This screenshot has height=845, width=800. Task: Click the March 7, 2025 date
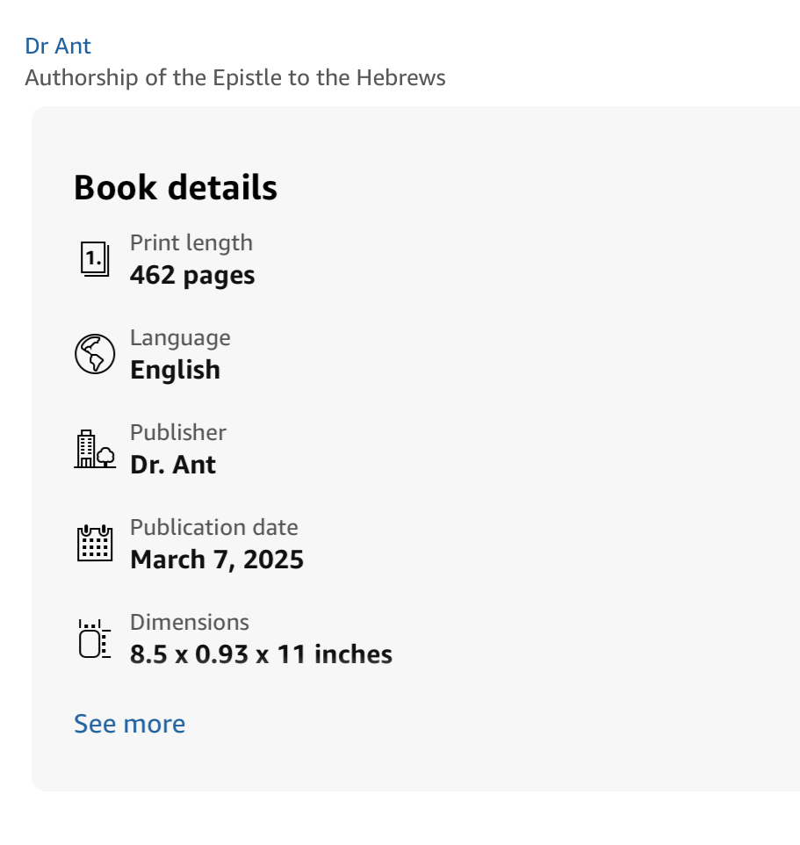[x=217, y=560]
